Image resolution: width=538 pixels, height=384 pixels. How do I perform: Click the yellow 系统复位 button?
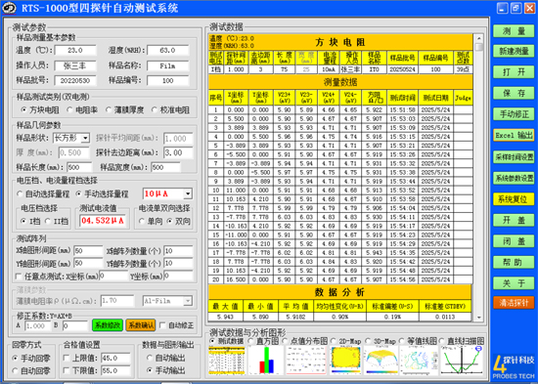(x=514, y=199)
